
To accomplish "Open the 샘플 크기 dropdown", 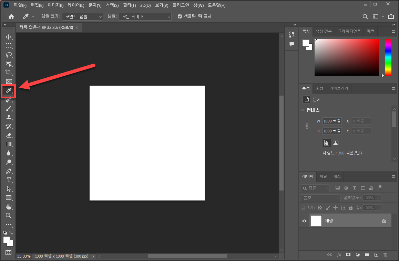I will pyautogui.click(x=82, y=17).
